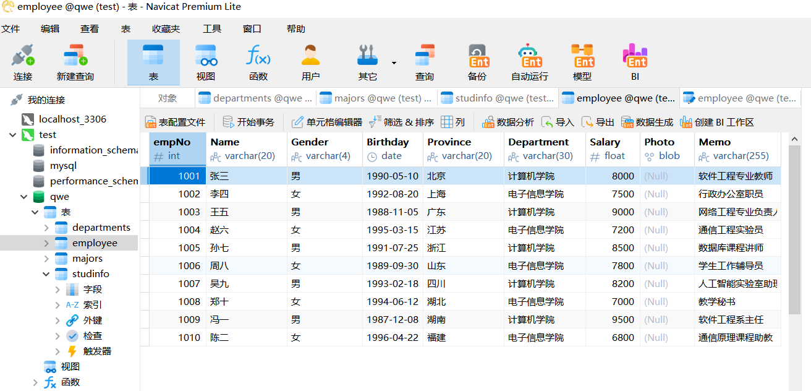Click the empNo column header
Screen dimensions: 811x391
coord(177,149)
